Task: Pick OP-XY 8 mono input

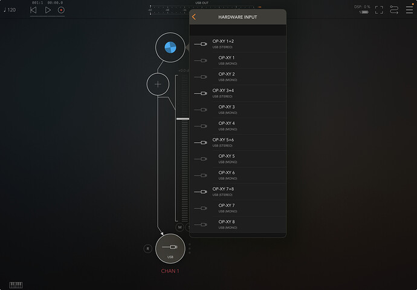Action: [x=238, y=225]
